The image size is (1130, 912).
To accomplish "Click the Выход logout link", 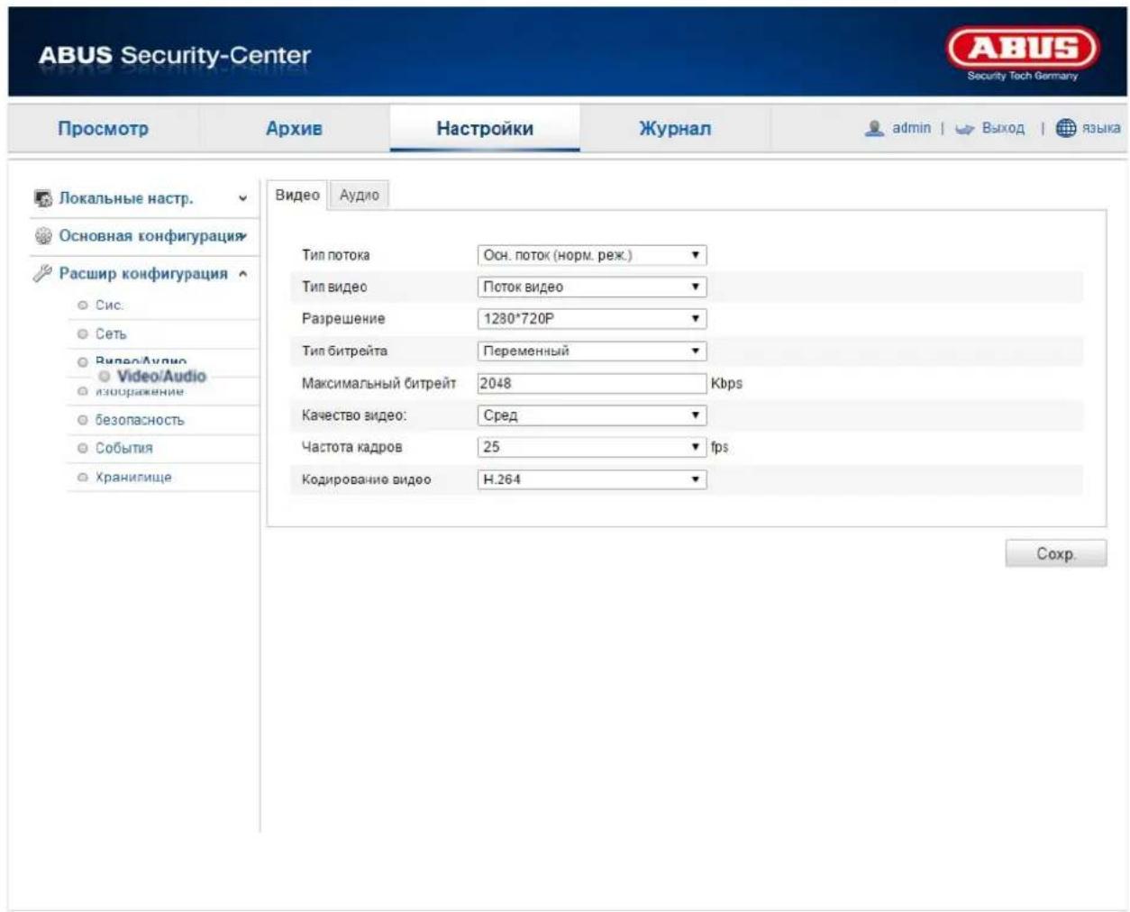I will [1003, 128].
